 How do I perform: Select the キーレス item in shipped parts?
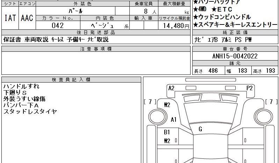57,40
